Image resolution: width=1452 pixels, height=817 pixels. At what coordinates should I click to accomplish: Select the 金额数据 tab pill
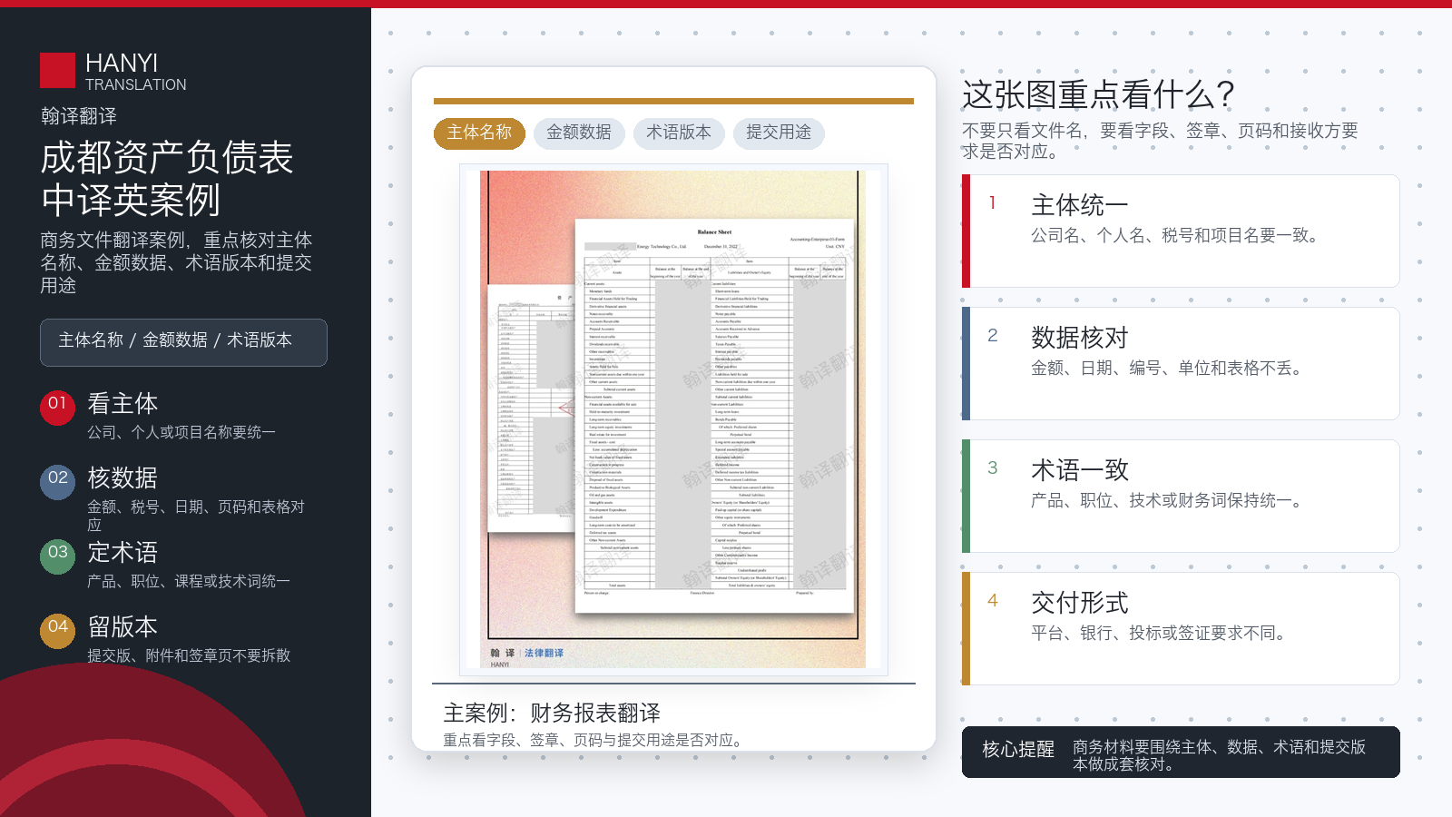[579, 133]
